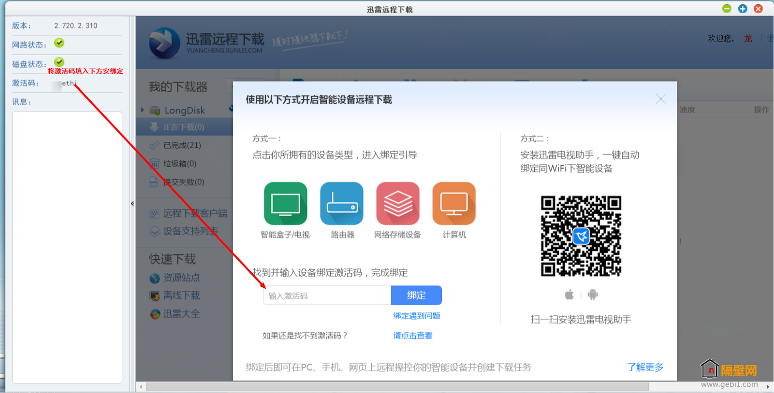Click the 操作 column header
Screen dimensions: 774x393
pyautogui.click(x=761, y=110)
